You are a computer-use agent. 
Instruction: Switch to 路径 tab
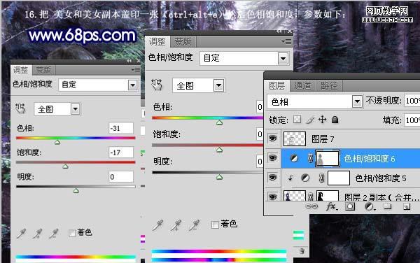pos(329,86)
